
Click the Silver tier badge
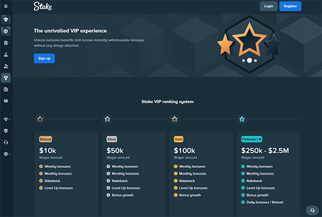click(x=112, y=139)
